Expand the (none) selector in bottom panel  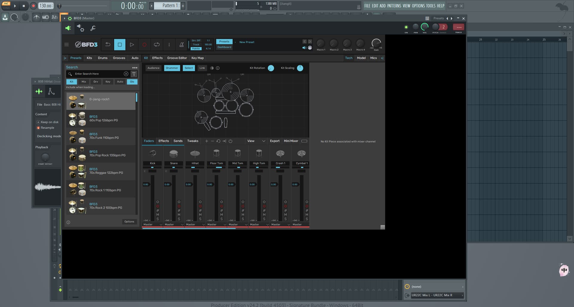pos(434,287)
